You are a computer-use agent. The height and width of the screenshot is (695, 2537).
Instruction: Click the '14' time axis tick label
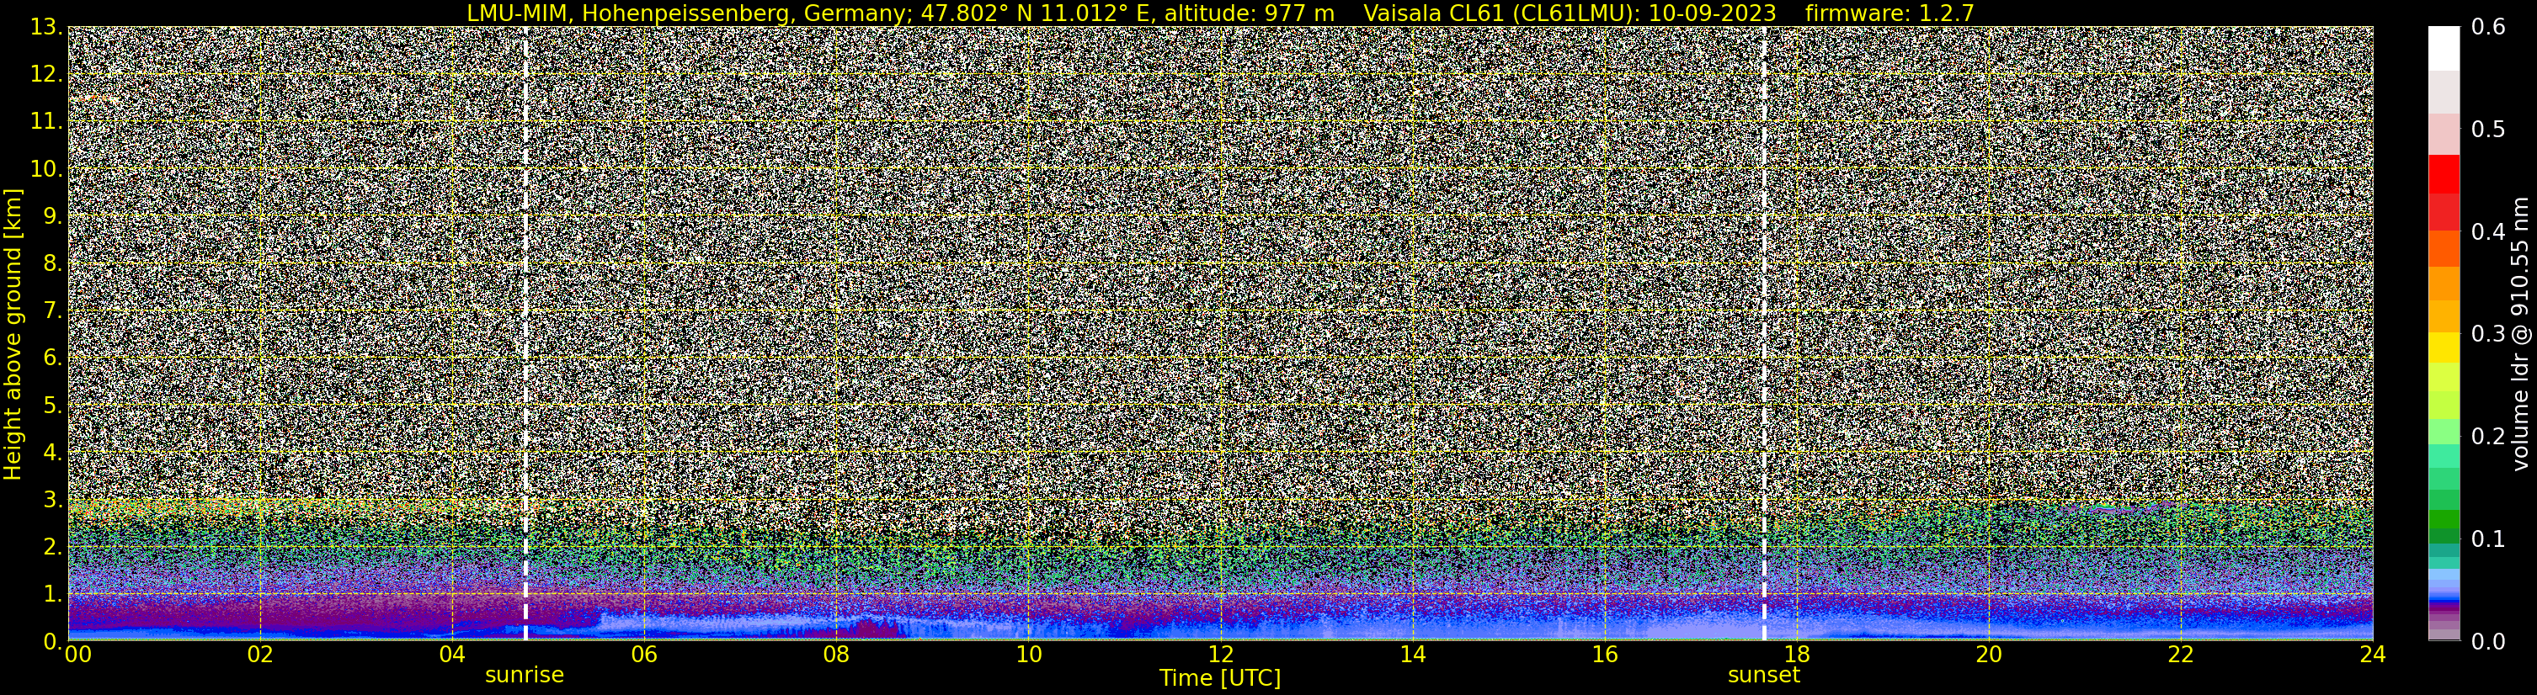coord(1412,655)
